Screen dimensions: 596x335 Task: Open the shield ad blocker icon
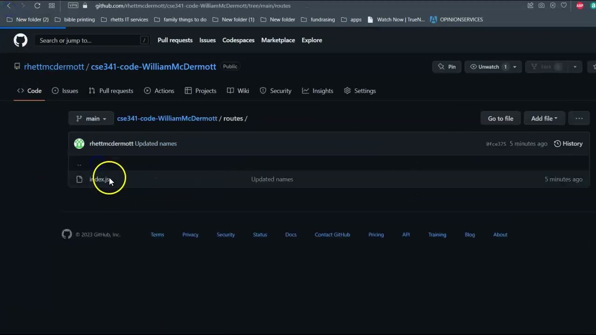(553, 6)
